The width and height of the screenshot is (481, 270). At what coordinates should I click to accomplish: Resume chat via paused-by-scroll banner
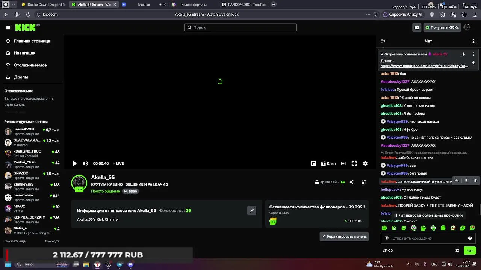pyautogui.click(x=428, y=216)
